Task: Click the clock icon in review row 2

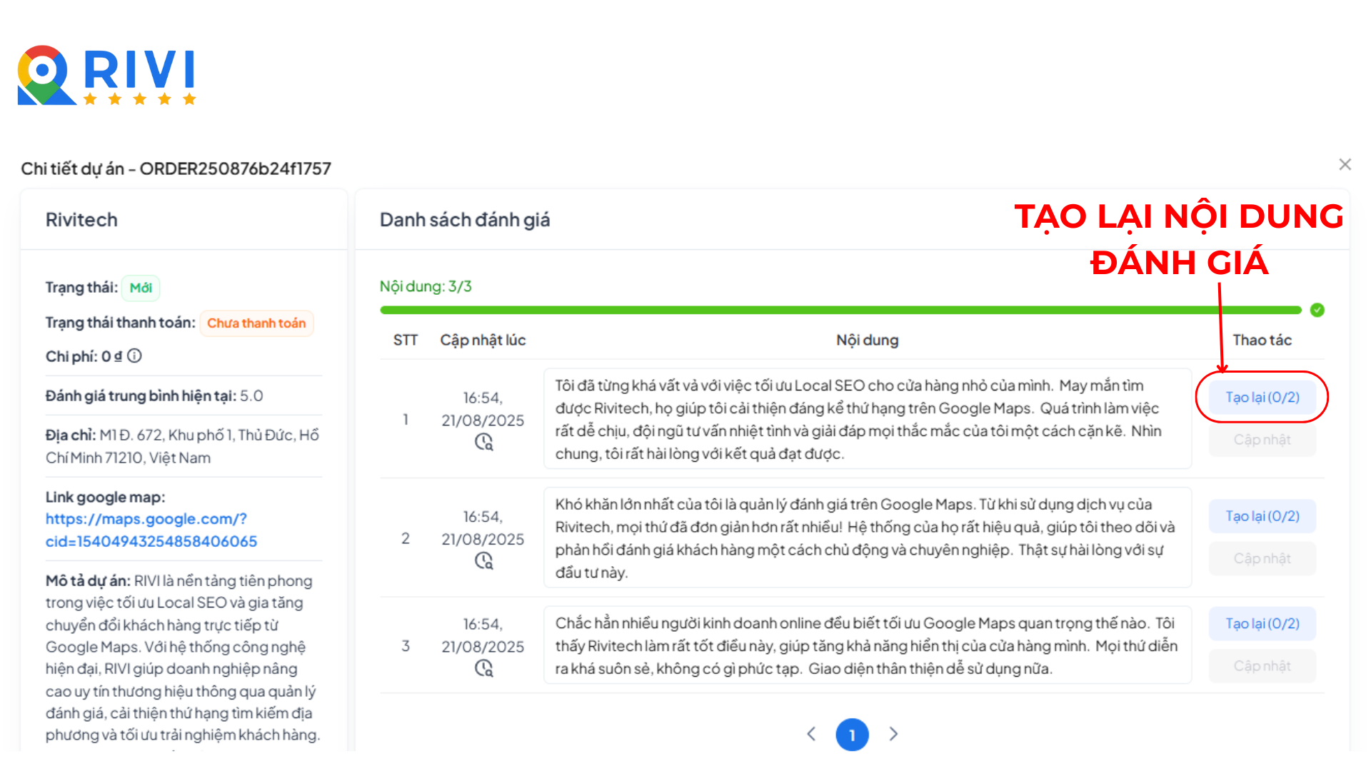Action: (483, 560)
